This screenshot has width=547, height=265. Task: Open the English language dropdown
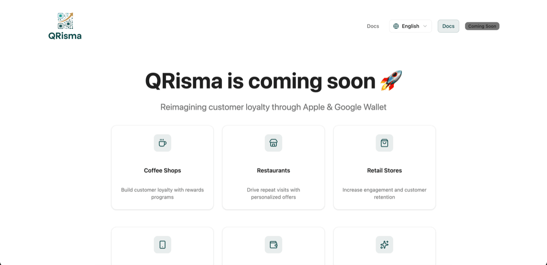410,26
